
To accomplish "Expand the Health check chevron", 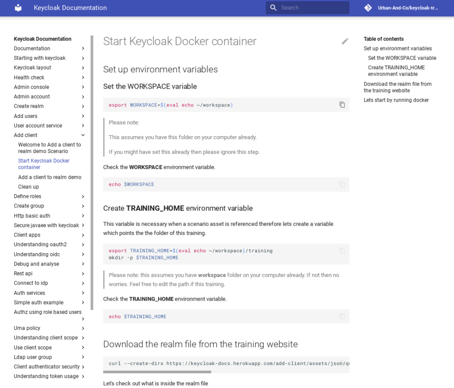I will (x=83, y=77).
